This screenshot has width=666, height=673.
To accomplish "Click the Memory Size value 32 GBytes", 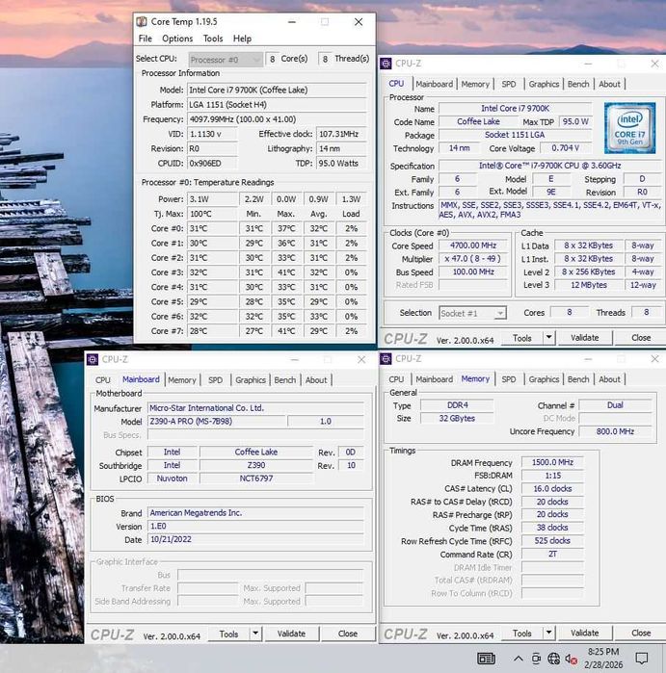I will pyautogui.click(x=457, y=419).
